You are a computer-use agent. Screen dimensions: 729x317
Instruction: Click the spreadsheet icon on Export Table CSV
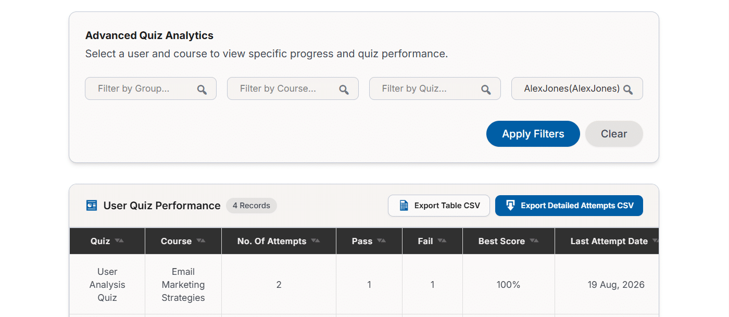pos(404,206)
